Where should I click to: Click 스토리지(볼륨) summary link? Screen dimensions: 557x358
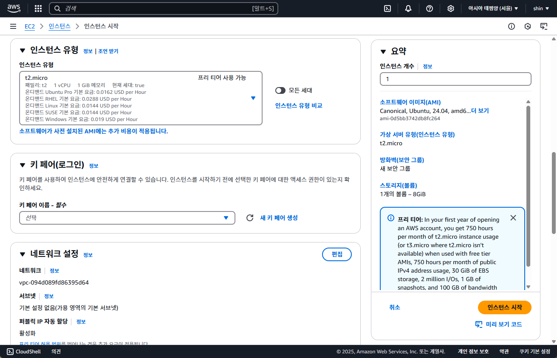click(399, 186)
